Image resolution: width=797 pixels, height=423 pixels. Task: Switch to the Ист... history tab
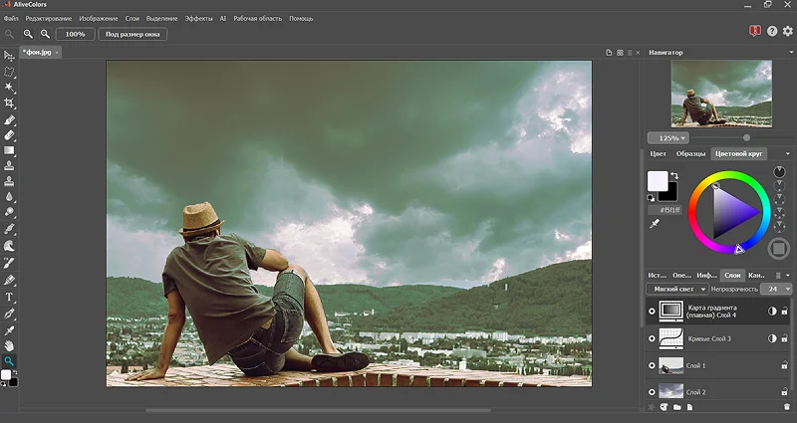658,276
